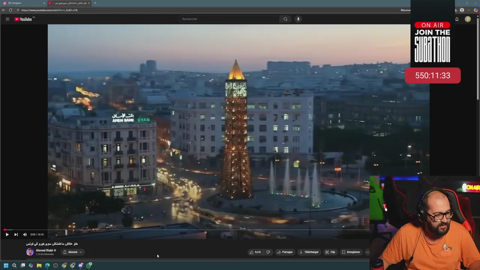Image resolution: width=480 pixels, height=270 pixels.
Task: Open Windows taskbar search
Action: [14, 265]
